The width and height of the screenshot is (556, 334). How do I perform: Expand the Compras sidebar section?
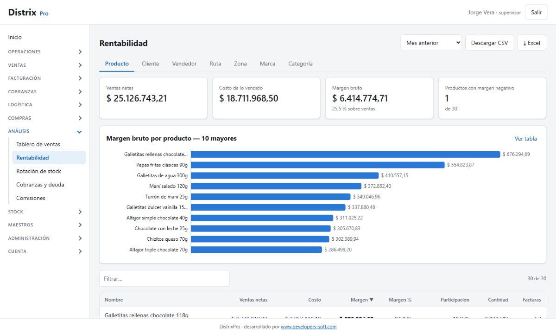coord(44,118)
